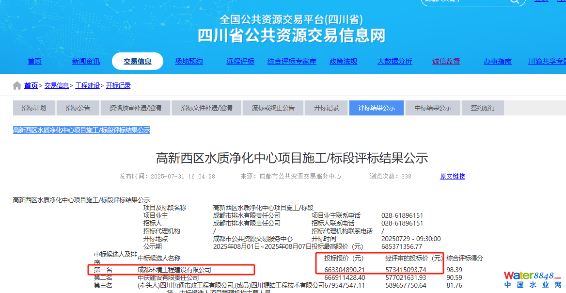
Task: Go to 远程评标 page
Action: pos(240,61)
